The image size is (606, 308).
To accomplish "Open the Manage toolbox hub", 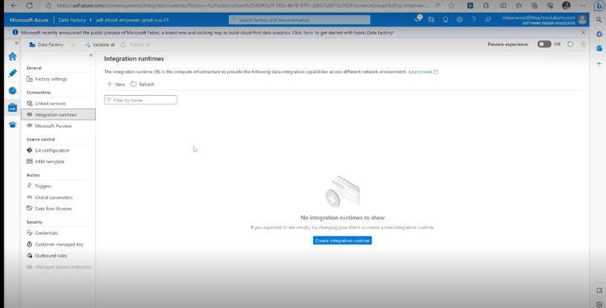I will pos(13,108).
